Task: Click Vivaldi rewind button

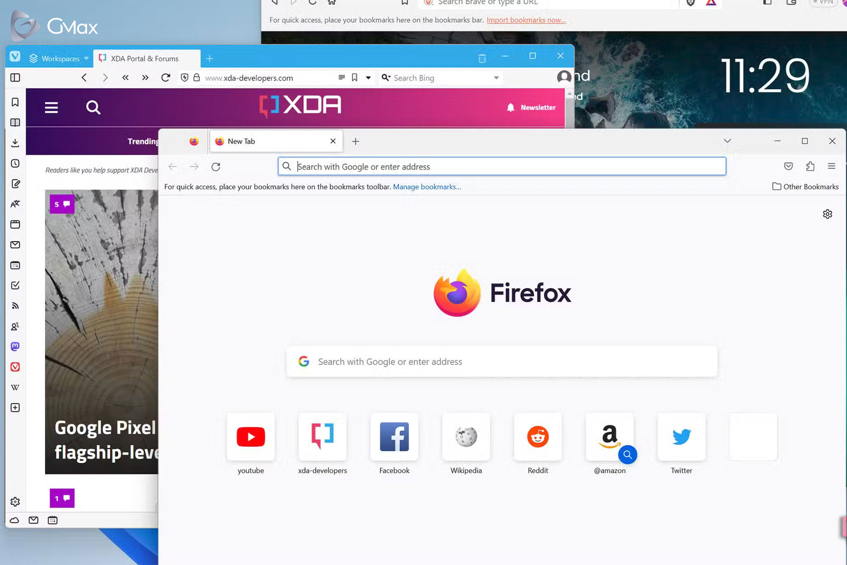Action: click(125, 78)
